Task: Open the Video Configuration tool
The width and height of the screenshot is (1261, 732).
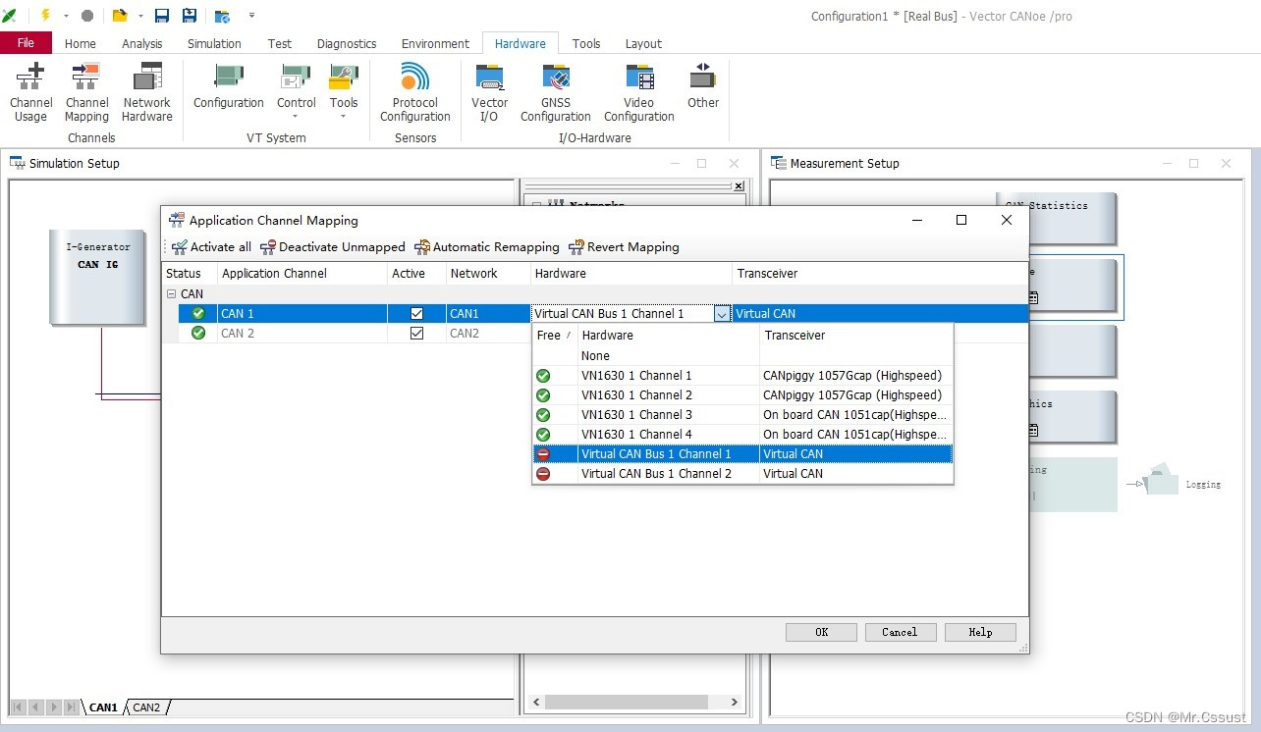Action: click(x=639, y=92)
